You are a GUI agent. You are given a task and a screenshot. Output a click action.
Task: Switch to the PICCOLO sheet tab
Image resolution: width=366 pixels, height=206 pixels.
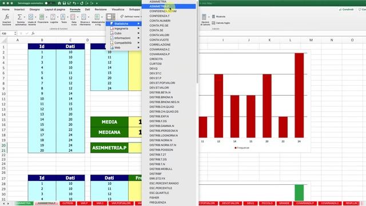pos(267,203)
